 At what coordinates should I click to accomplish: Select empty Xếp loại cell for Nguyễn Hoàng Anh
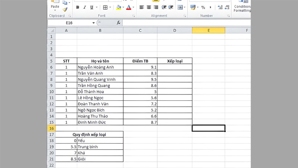point(175,67)
